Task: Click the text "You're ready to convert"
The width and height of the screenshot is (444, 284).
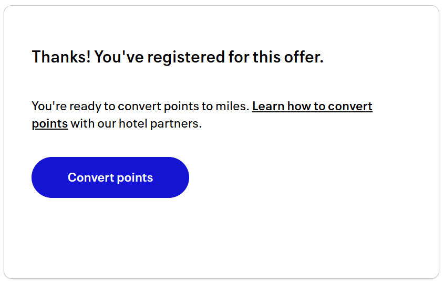Action: (x=85, y=107)
